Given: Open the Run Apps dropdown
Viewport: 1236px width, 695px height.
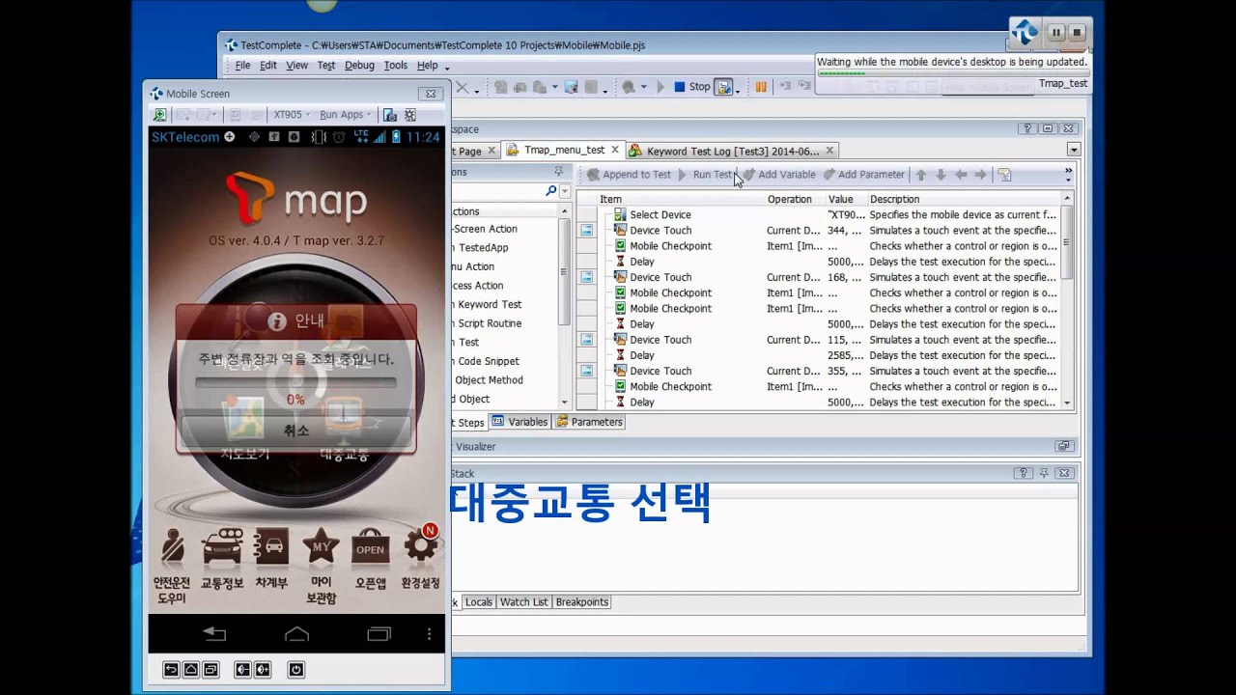Looking at the screenshot, I should coord(347,114).
